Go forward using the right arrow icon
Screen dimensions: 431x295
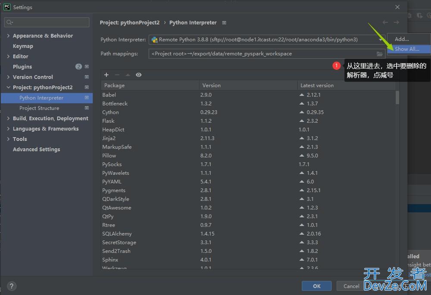(396, 22)
